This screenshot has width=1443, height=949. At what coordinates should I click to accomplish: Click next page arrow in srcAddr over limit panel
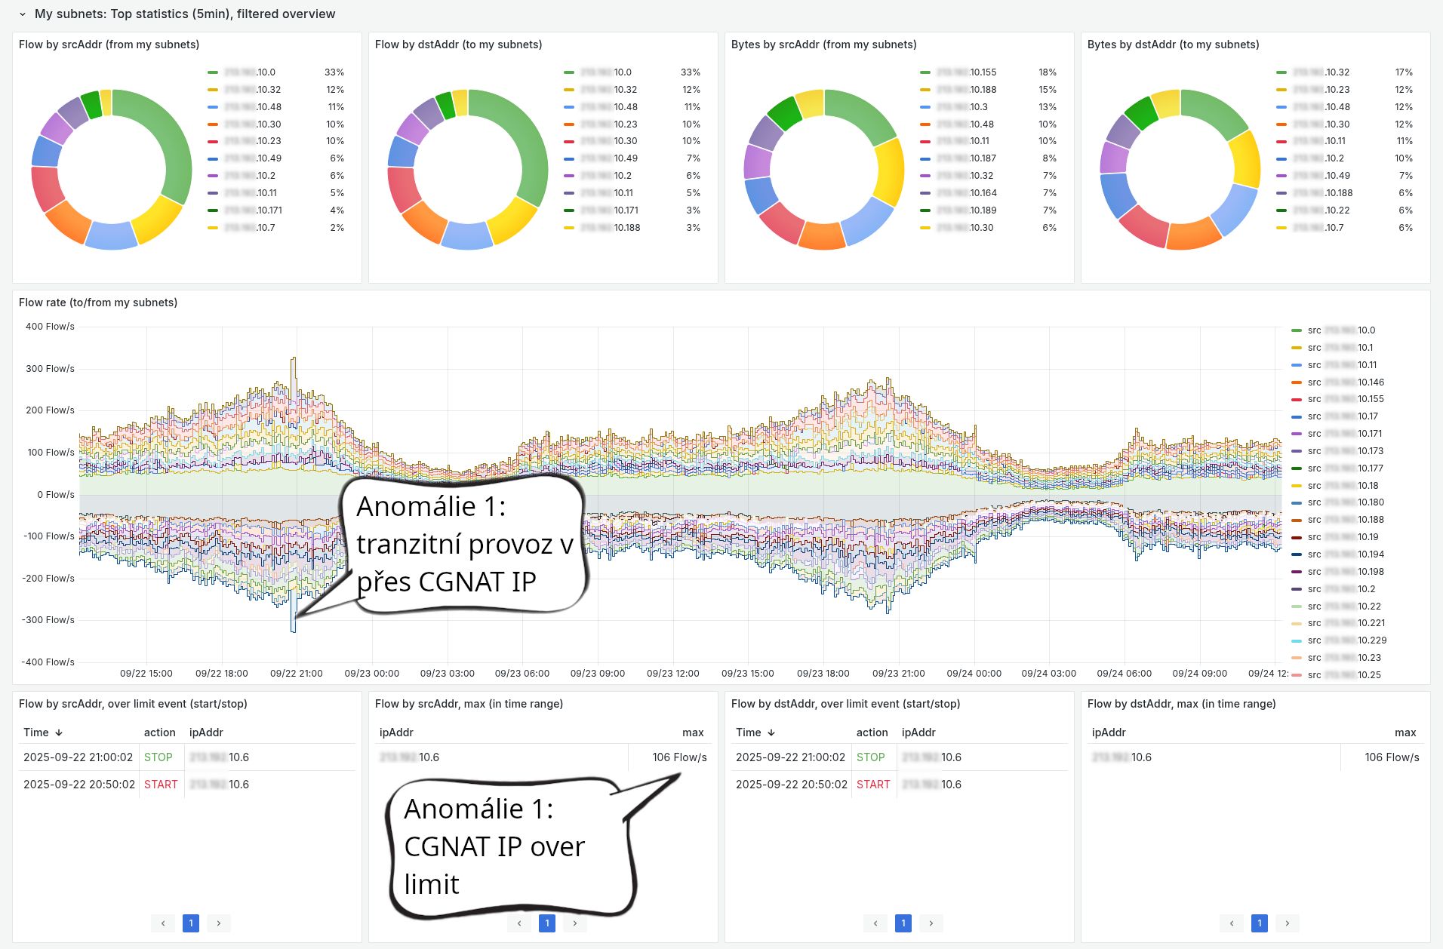click(218, 923)
